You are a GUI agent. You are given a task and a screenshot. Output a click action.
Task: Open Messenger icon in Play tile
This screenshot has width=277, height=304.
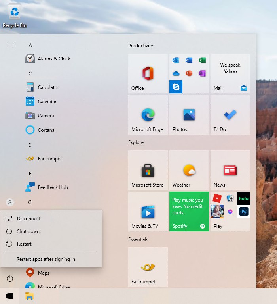[230, 212]
